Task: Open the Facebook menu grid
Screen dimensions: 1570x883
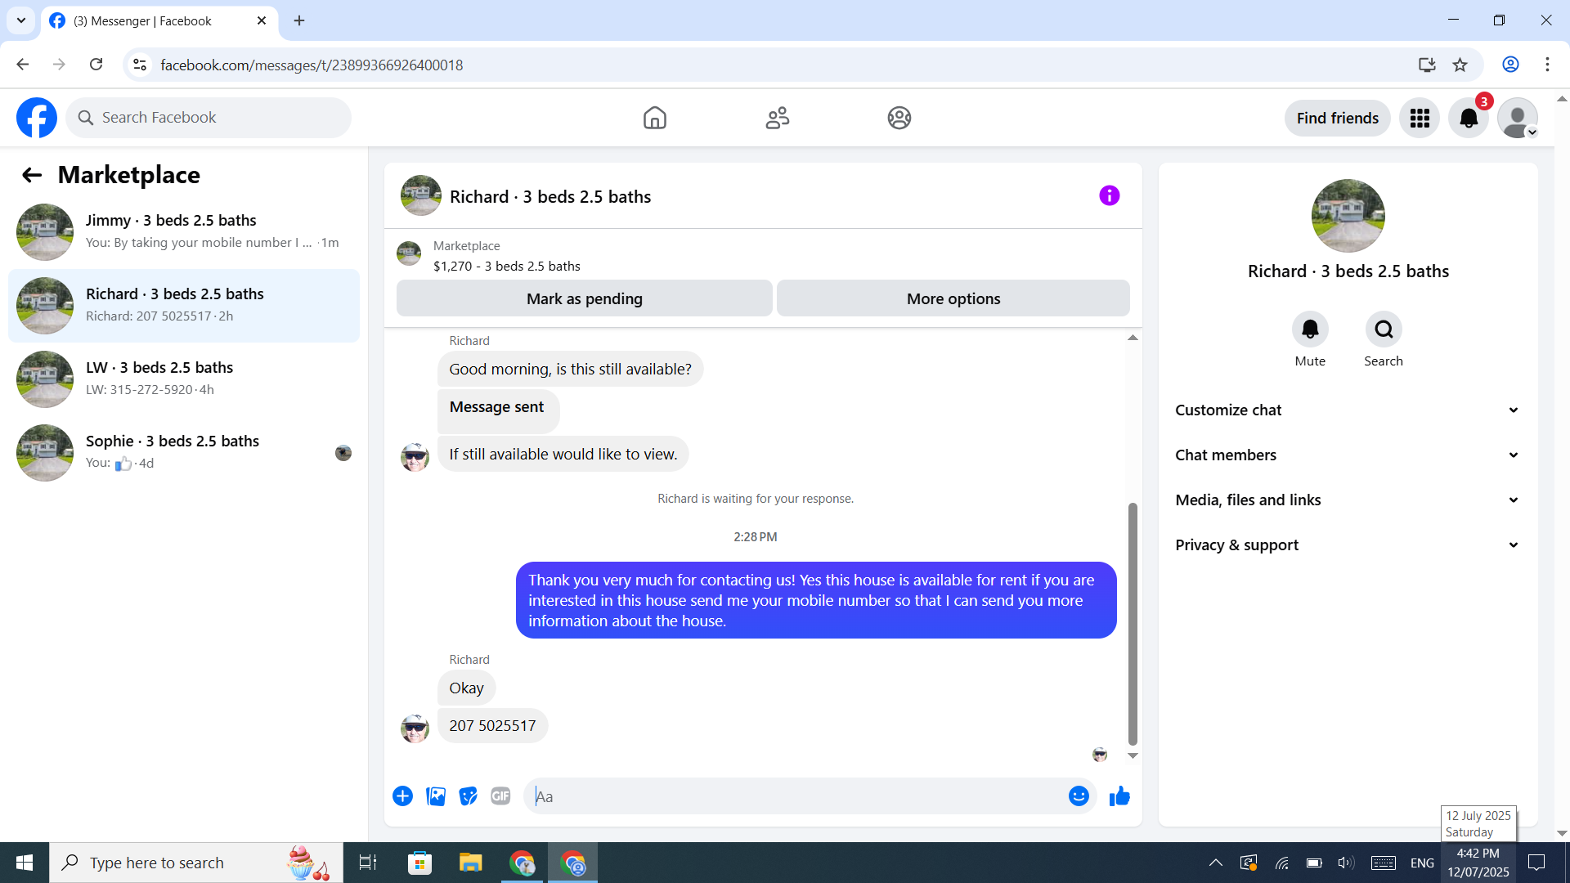Action: [1420, 119]
